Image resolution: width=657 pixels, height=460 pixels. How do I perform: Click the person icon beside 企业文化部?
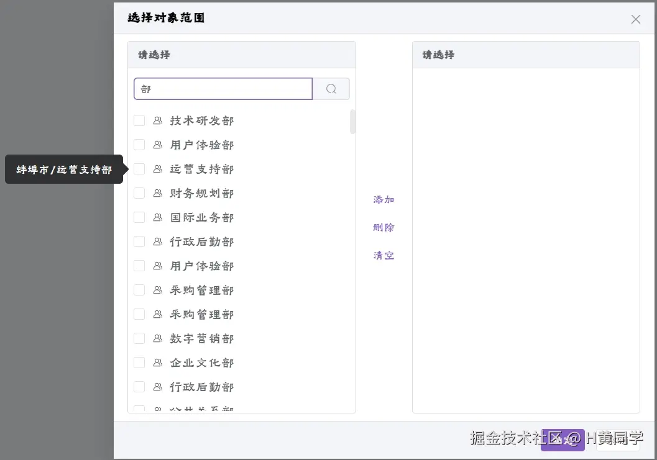tap(157, 363)
